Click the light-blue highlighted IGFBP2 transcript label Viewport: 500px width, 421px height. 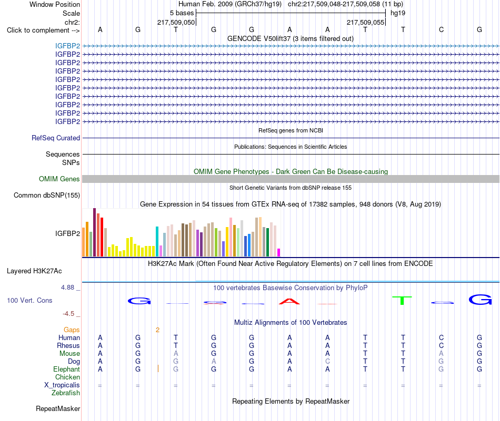(x=67, y=46)
